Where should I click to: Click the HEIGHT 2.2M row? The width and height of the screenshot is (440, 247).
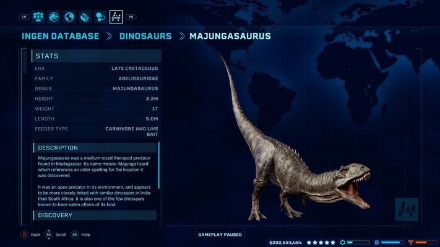pos(97,99)
